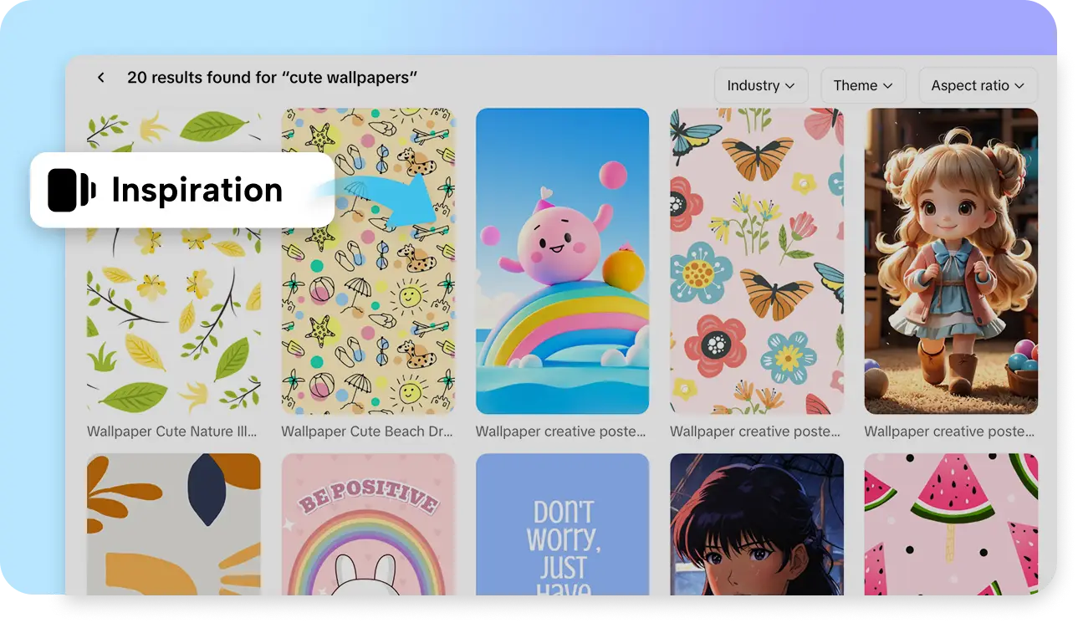Click the Industry dropdown chevron
This screenshot has height=623, width=1078.
tap(792, 85)
